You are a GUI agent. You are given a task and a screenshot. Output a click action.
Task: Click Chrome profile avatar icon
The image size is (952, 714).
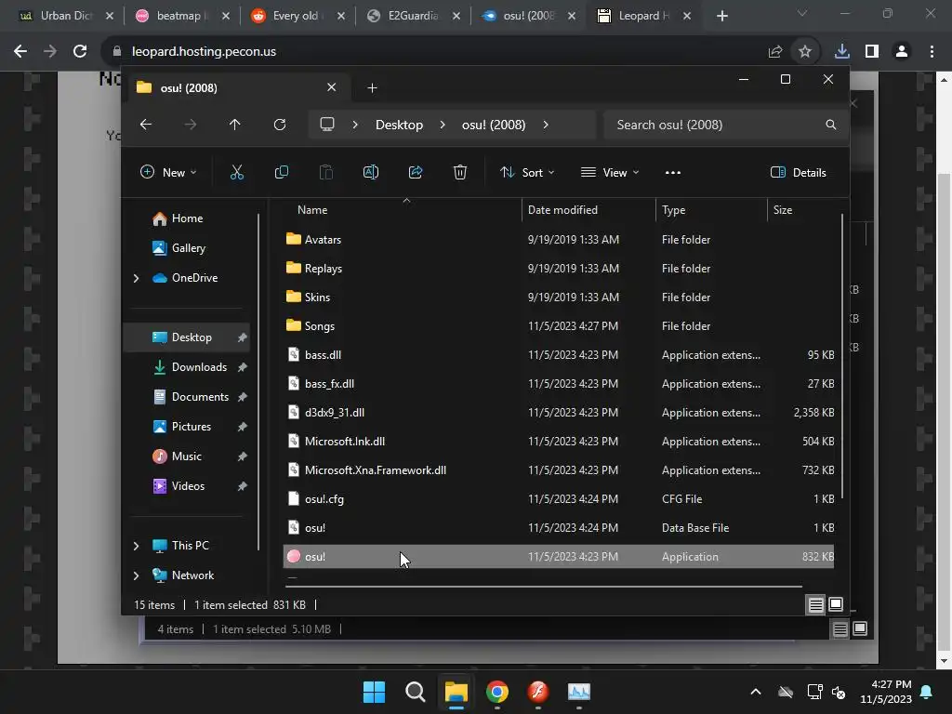[x=902, y=52]
